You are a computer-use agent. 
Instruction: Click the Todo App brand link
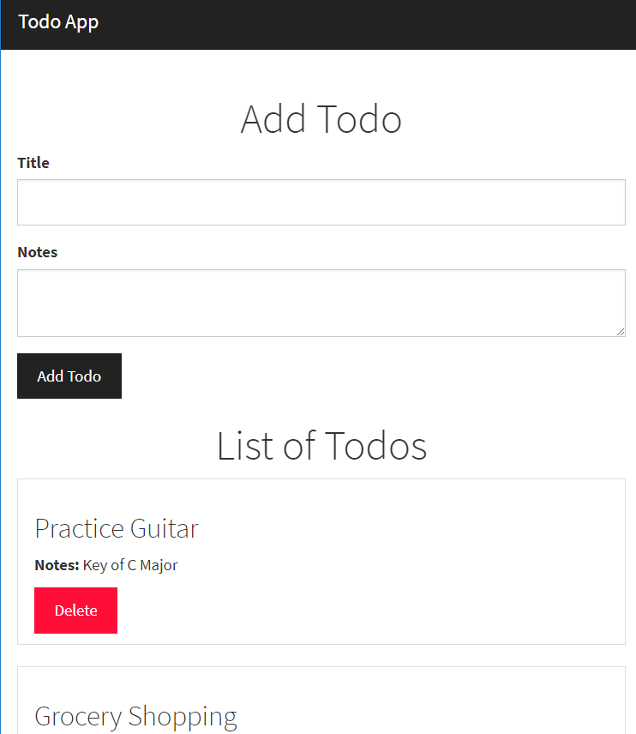click(x=58, y=22)
